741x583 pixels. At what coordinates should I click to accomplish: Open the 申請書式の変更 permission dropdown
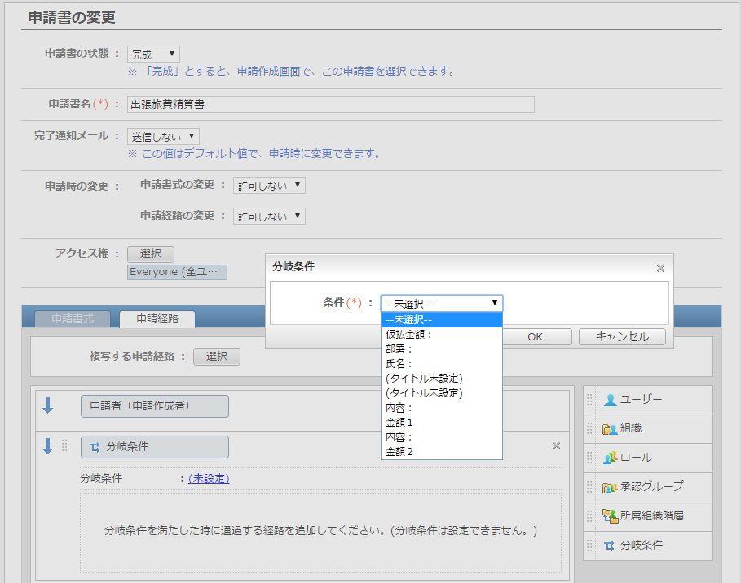269,186
